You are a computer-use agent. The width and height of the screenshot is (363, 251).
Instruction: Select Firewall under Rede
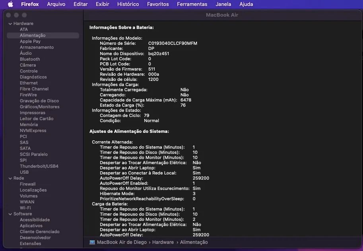[28, 184]
